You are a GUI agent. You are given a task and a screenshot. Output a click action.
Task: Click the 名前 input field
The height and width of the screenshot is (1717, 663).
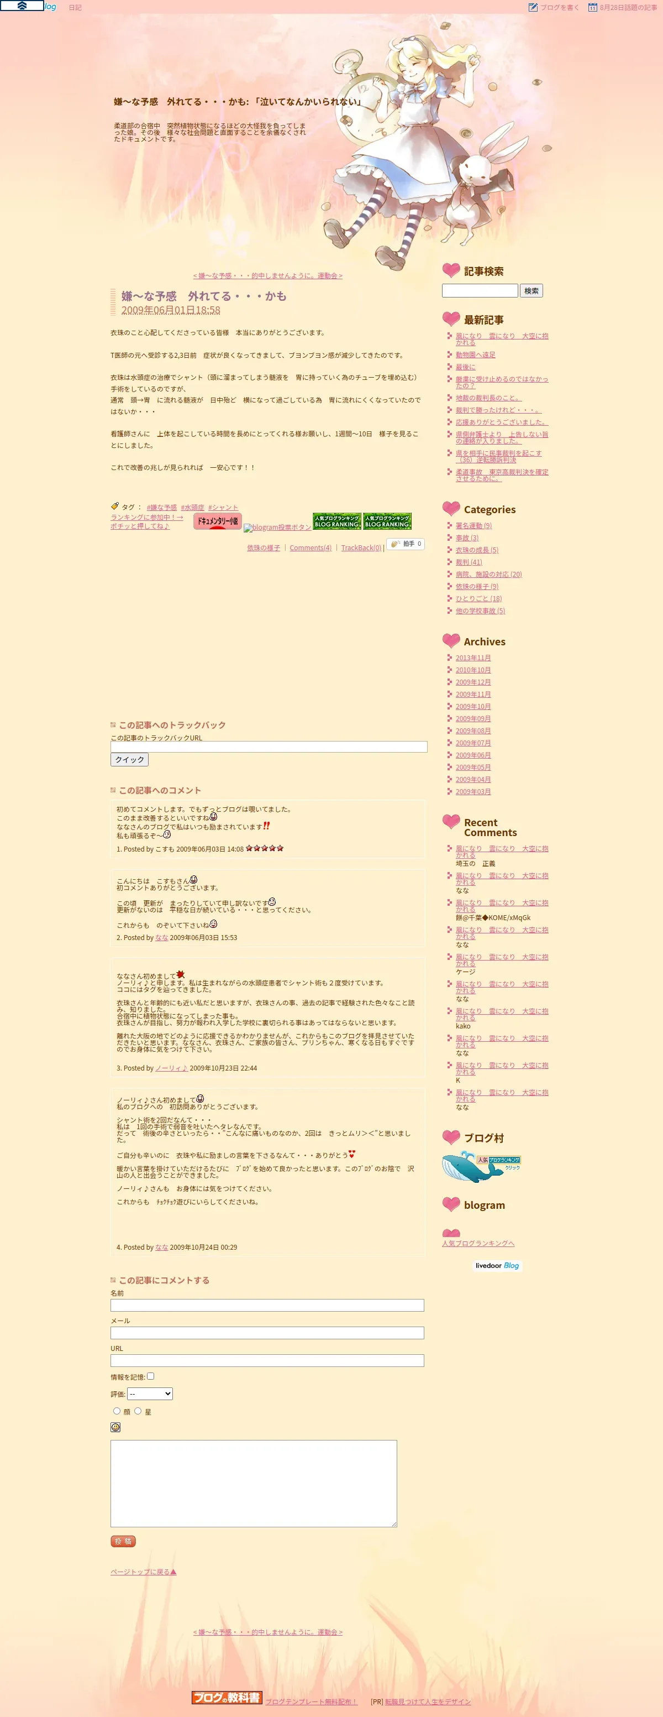(267, 1305)
